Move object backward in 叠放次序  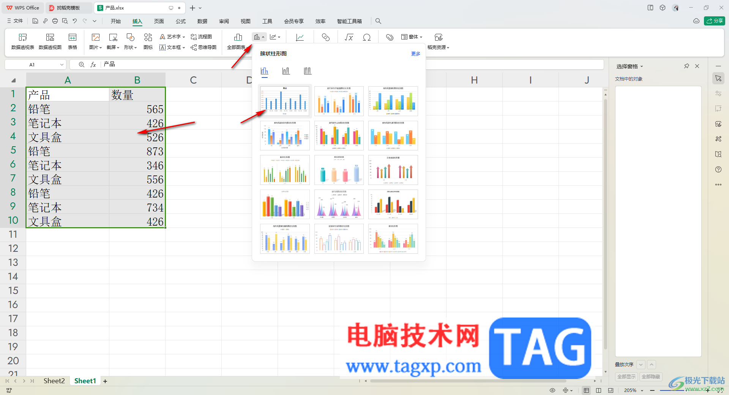click(x=641, y=365)
